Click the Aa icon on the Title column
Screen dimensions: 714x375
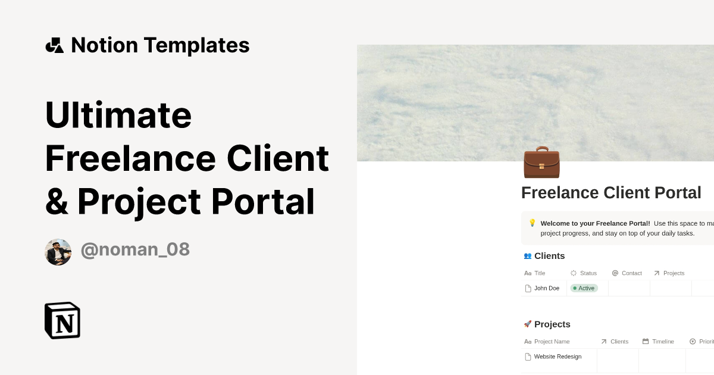tap(528, 273)
